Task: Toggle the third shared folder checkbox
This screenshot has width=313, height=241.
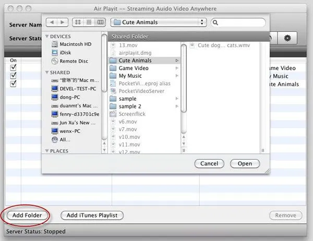Action: (14, 83)
